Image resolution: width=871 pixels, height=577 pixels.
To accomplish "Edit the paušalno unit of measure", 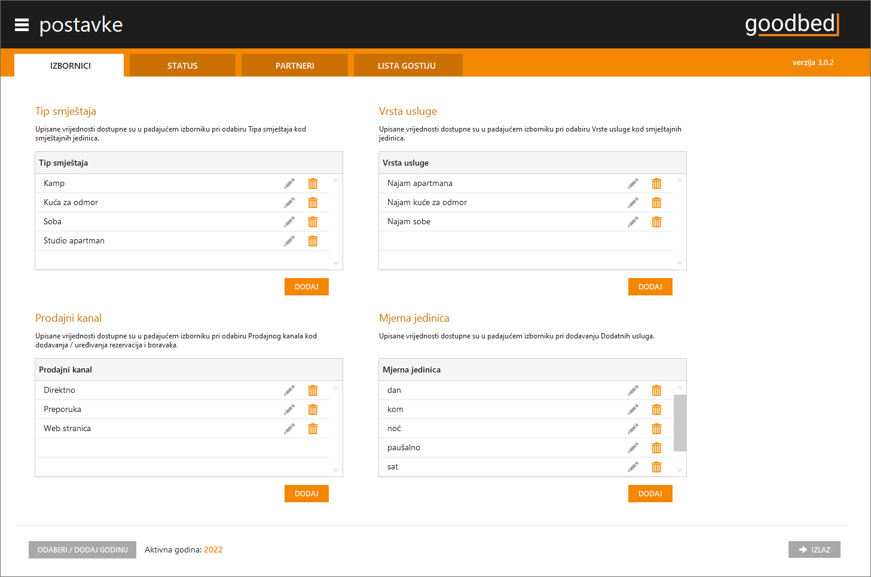I will (x=633, y=448).
